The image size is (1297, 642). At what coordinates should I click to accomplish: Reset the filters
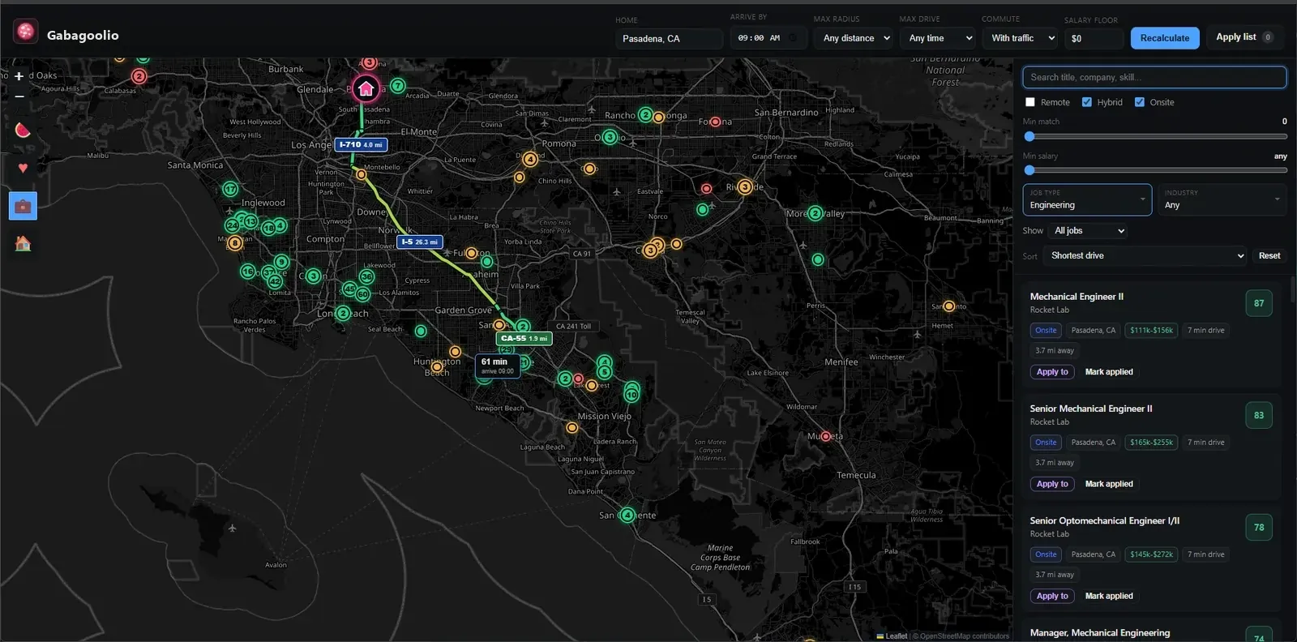point(1269,255)
